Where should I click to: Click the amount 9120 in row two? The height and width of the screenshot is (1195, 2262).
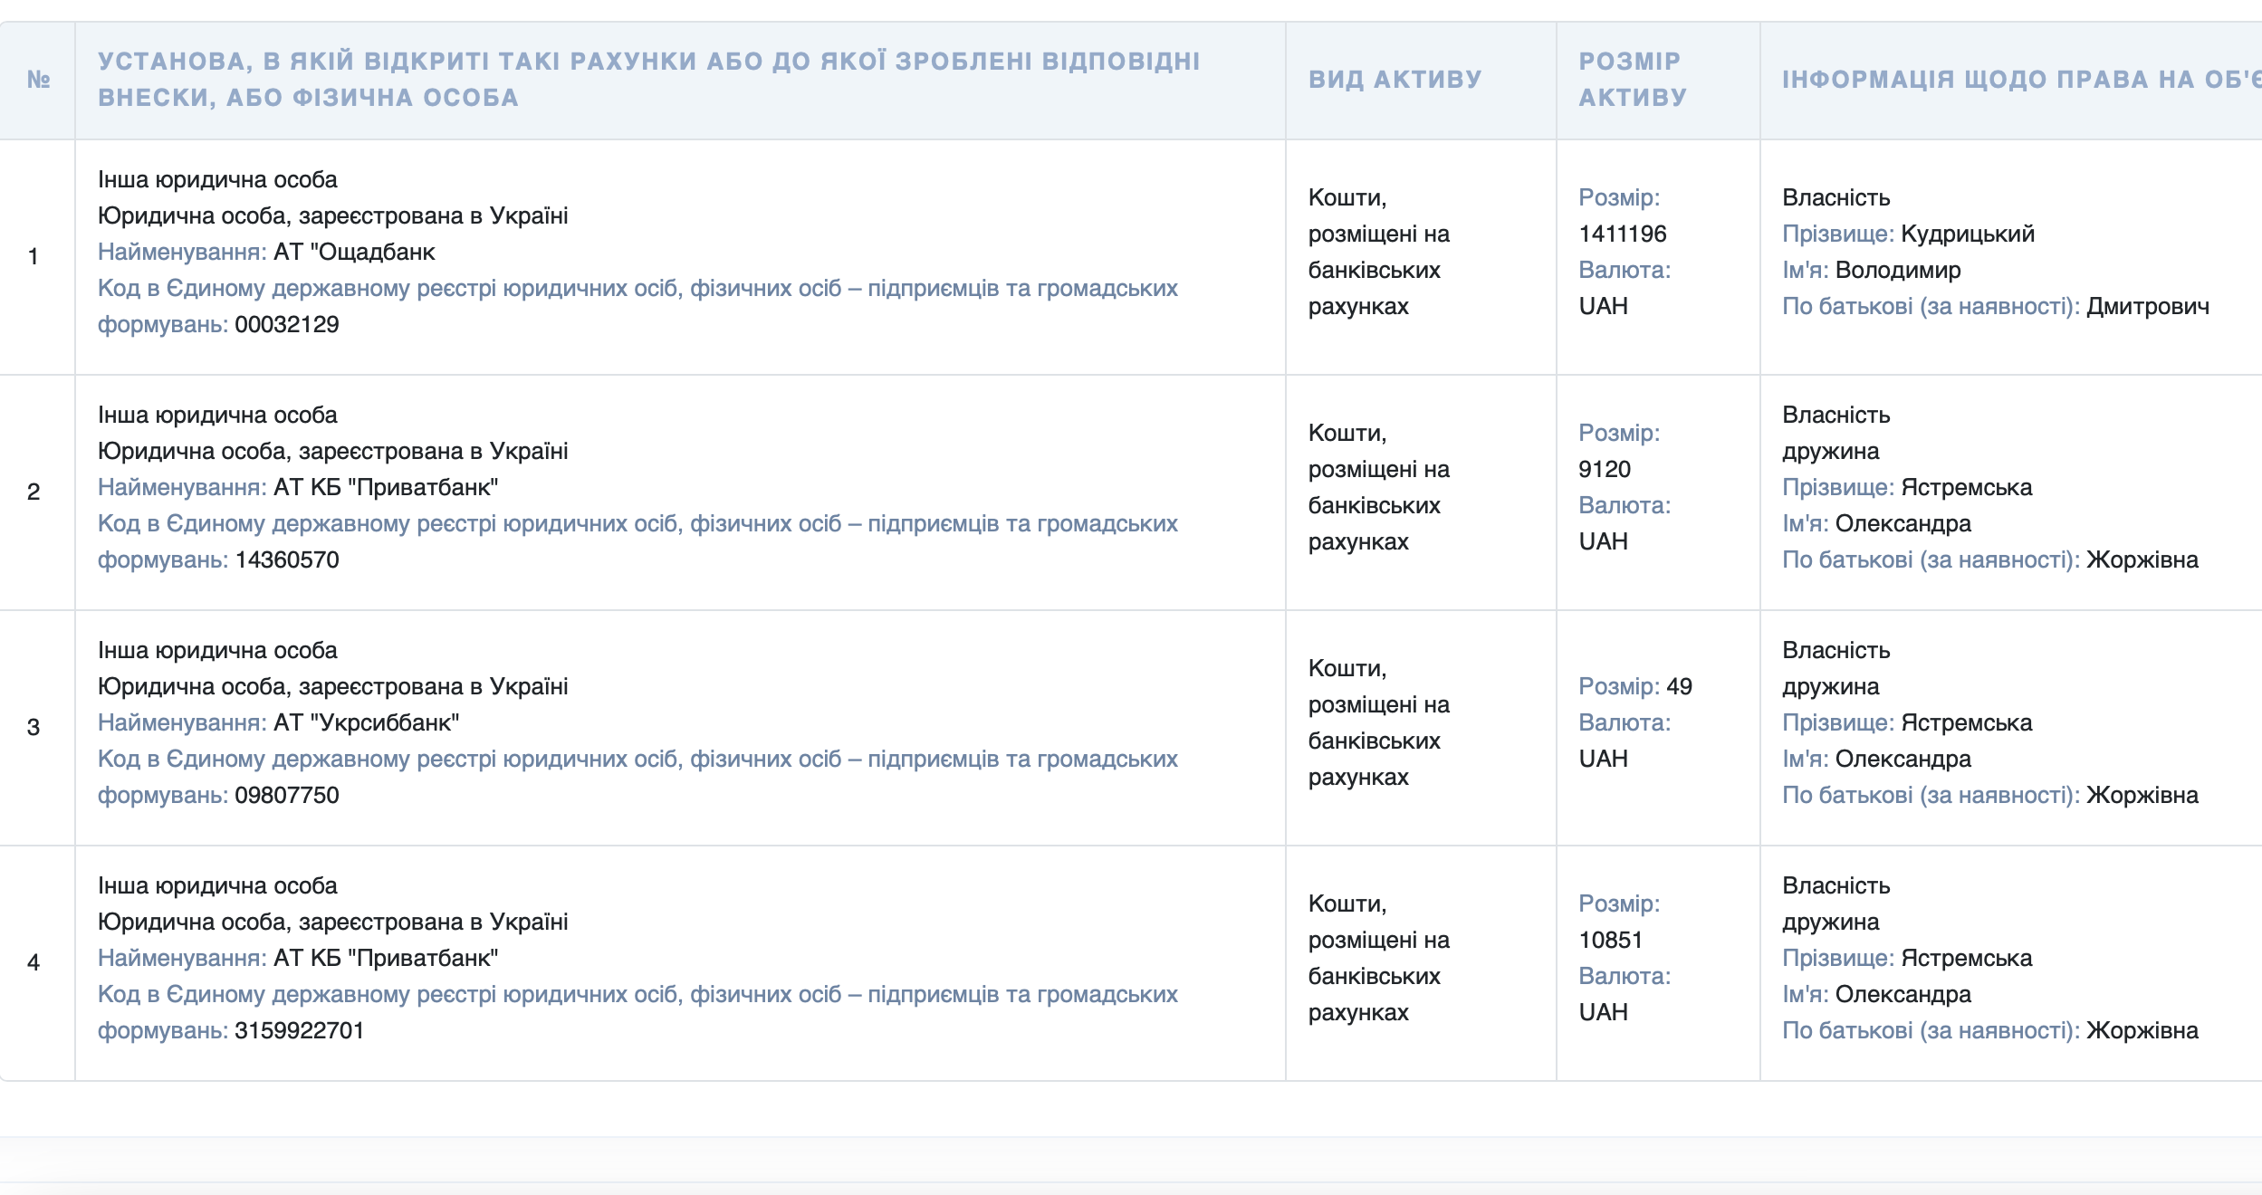tap(1604, 469)
